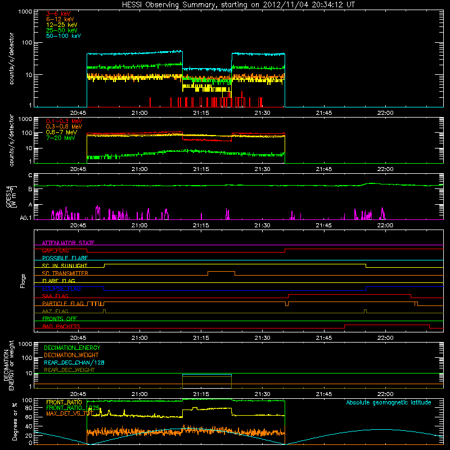Click the REAR_DEC_WEIGHT legend label

tap(69, 370)
